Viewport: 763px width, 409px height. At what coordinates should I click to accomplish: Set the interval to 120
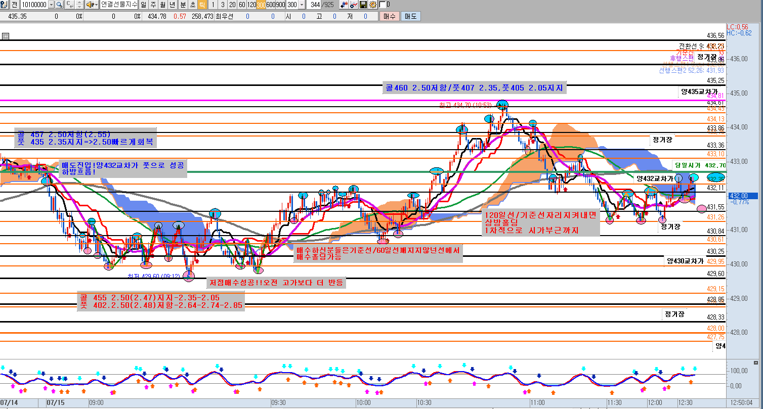coord(251,5)
